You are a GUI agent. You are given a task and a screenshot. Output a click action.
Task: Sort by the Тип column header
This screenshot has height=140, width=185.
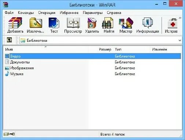(132, 49)
